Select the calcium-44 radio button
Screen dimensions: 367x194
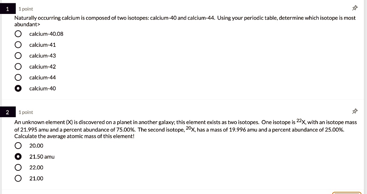(x=18, y=78)
